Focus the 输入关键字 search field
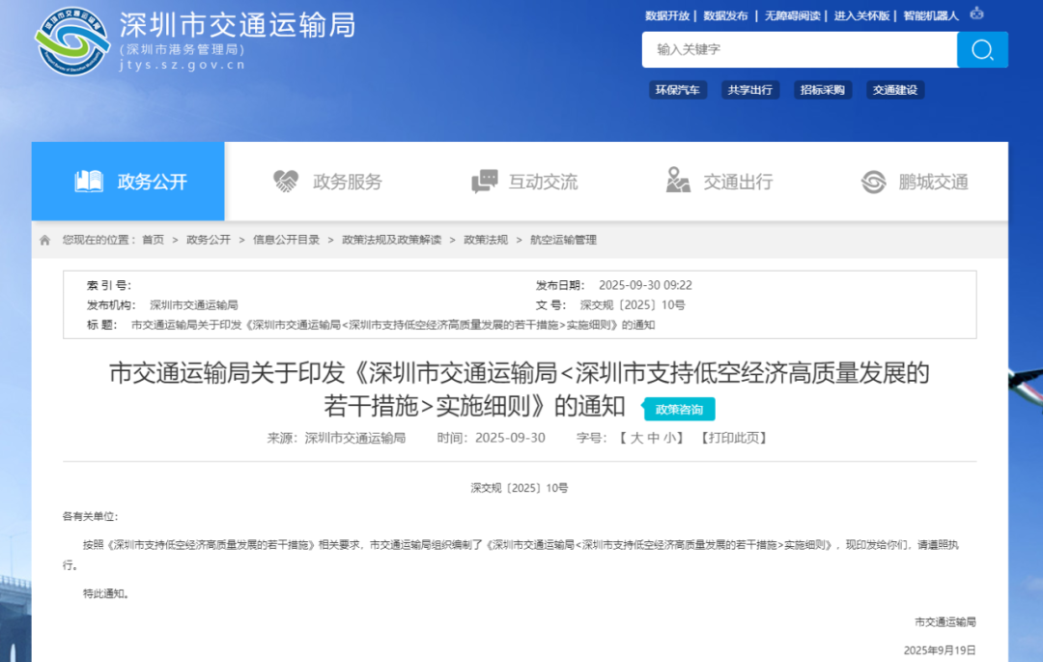 799,49
